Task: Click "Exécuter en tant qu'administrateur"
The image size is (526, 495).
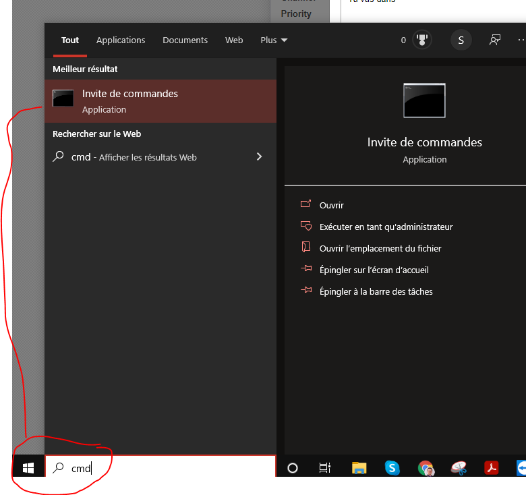Action: [x=386, y=227]
